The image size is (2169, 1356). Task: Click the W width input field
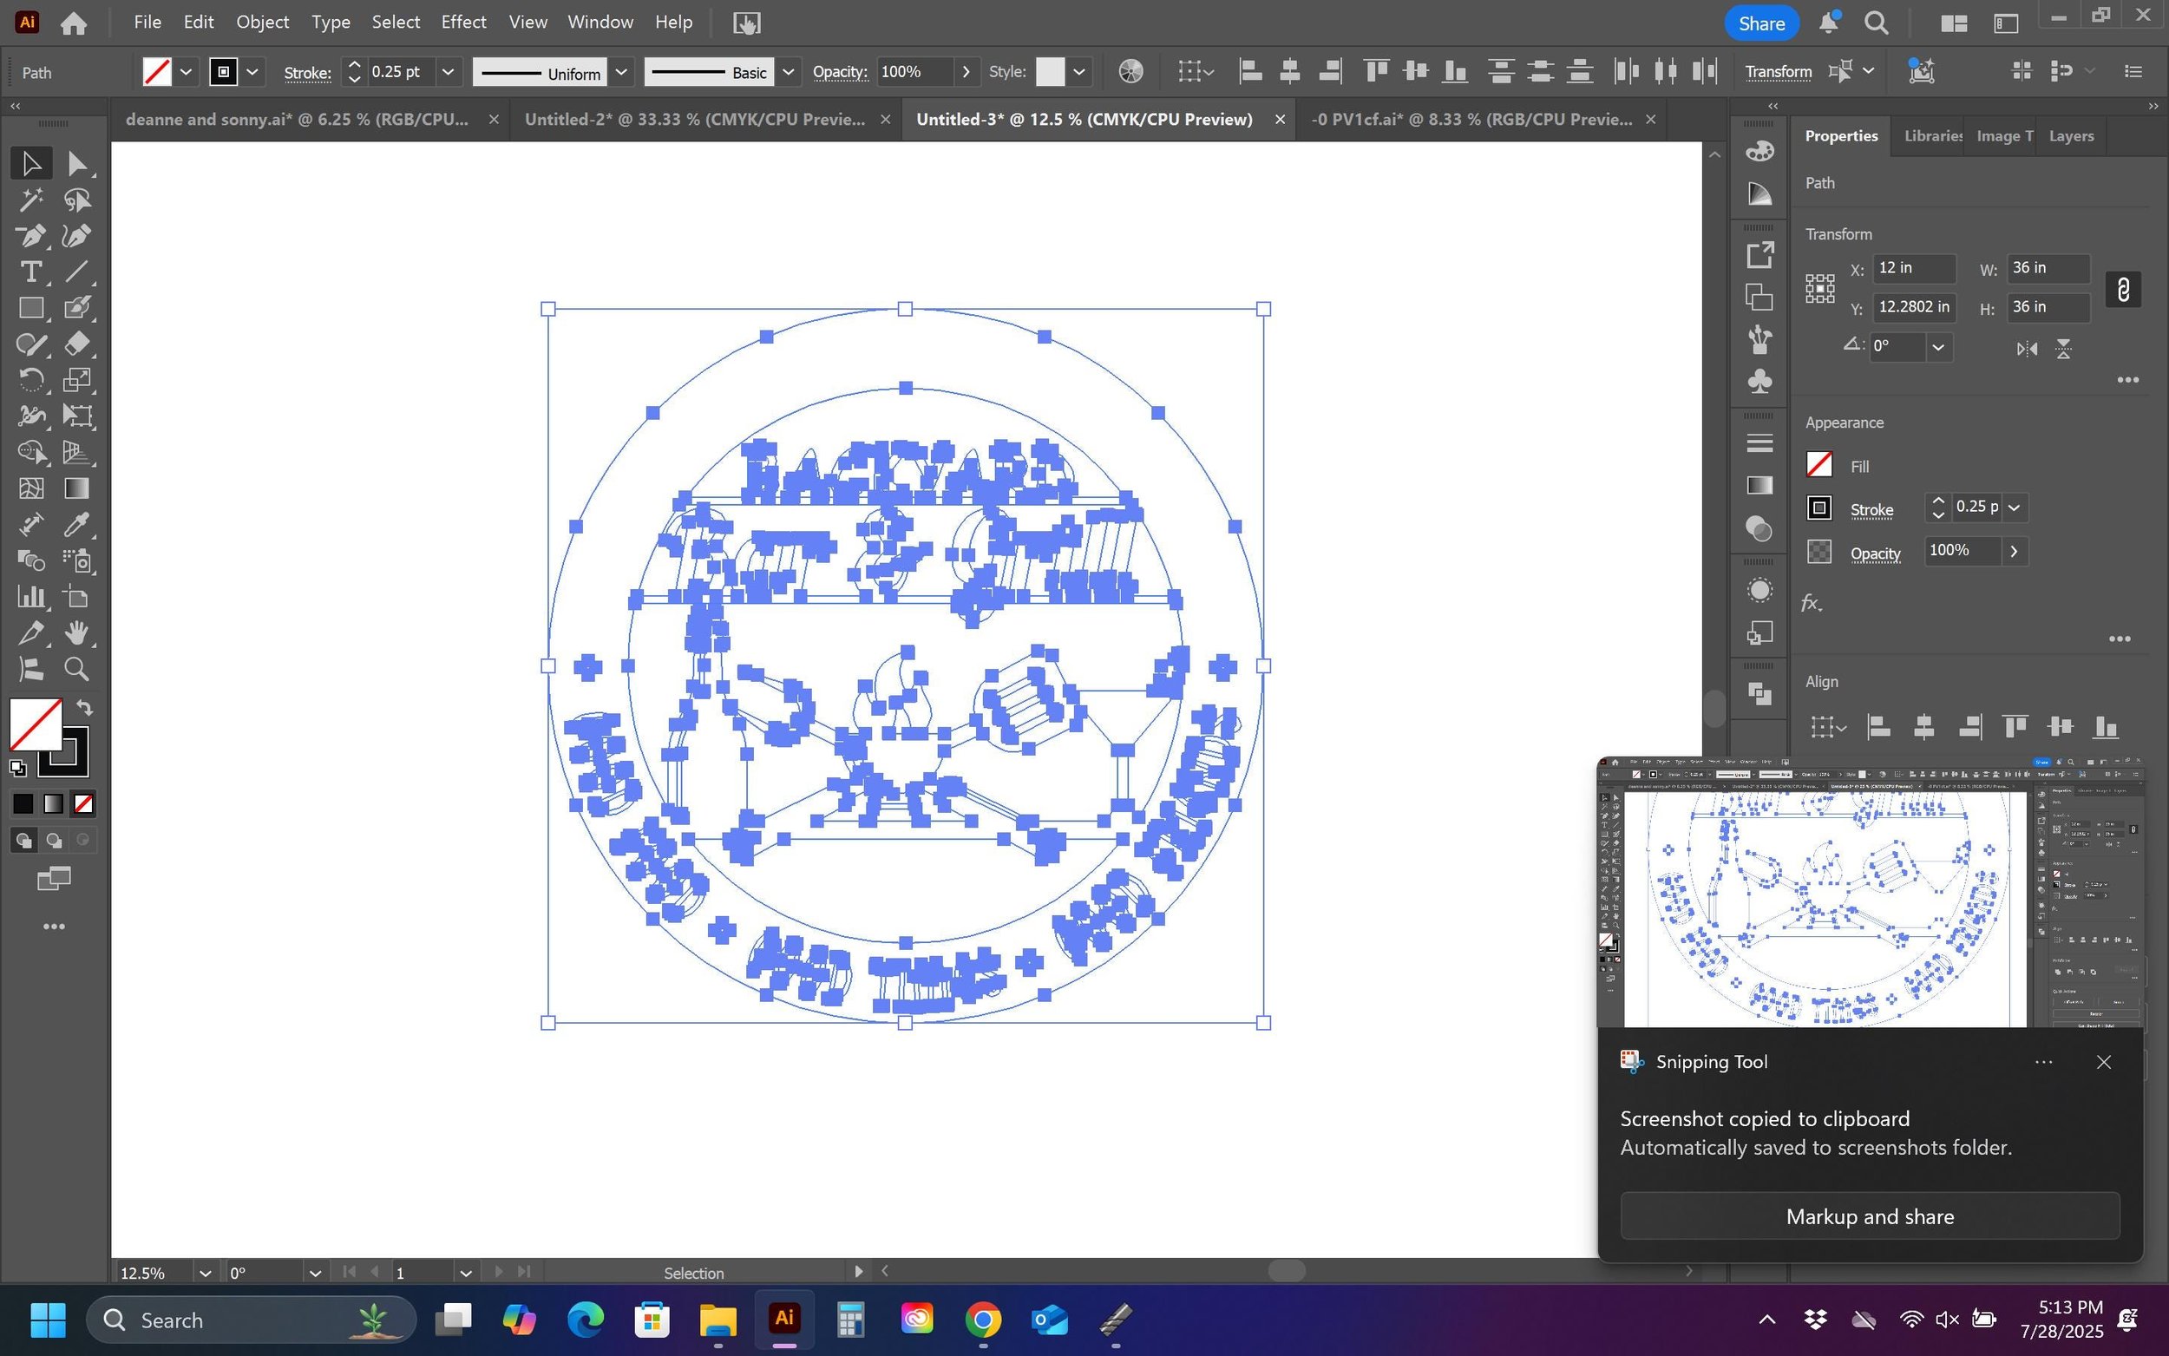coord(2047,268)
